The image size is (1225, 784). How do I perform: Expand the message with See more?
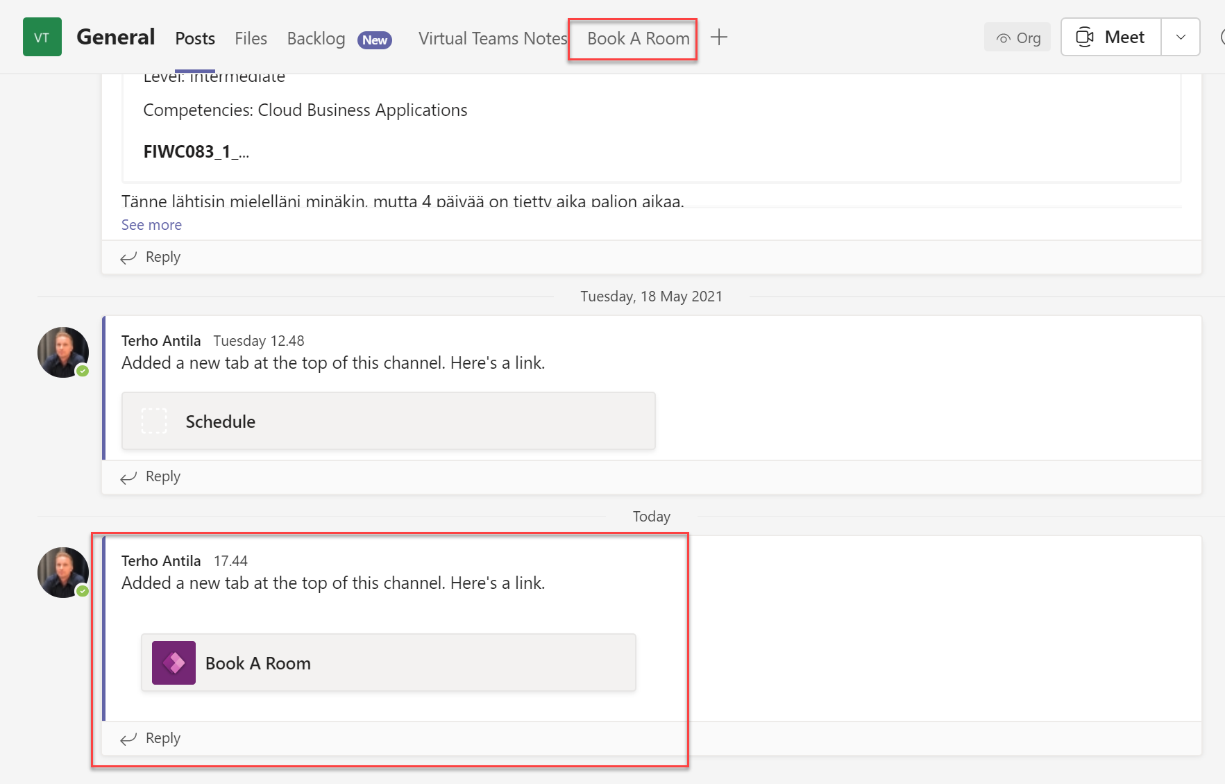pyautogui.click(x=151, y=225)
